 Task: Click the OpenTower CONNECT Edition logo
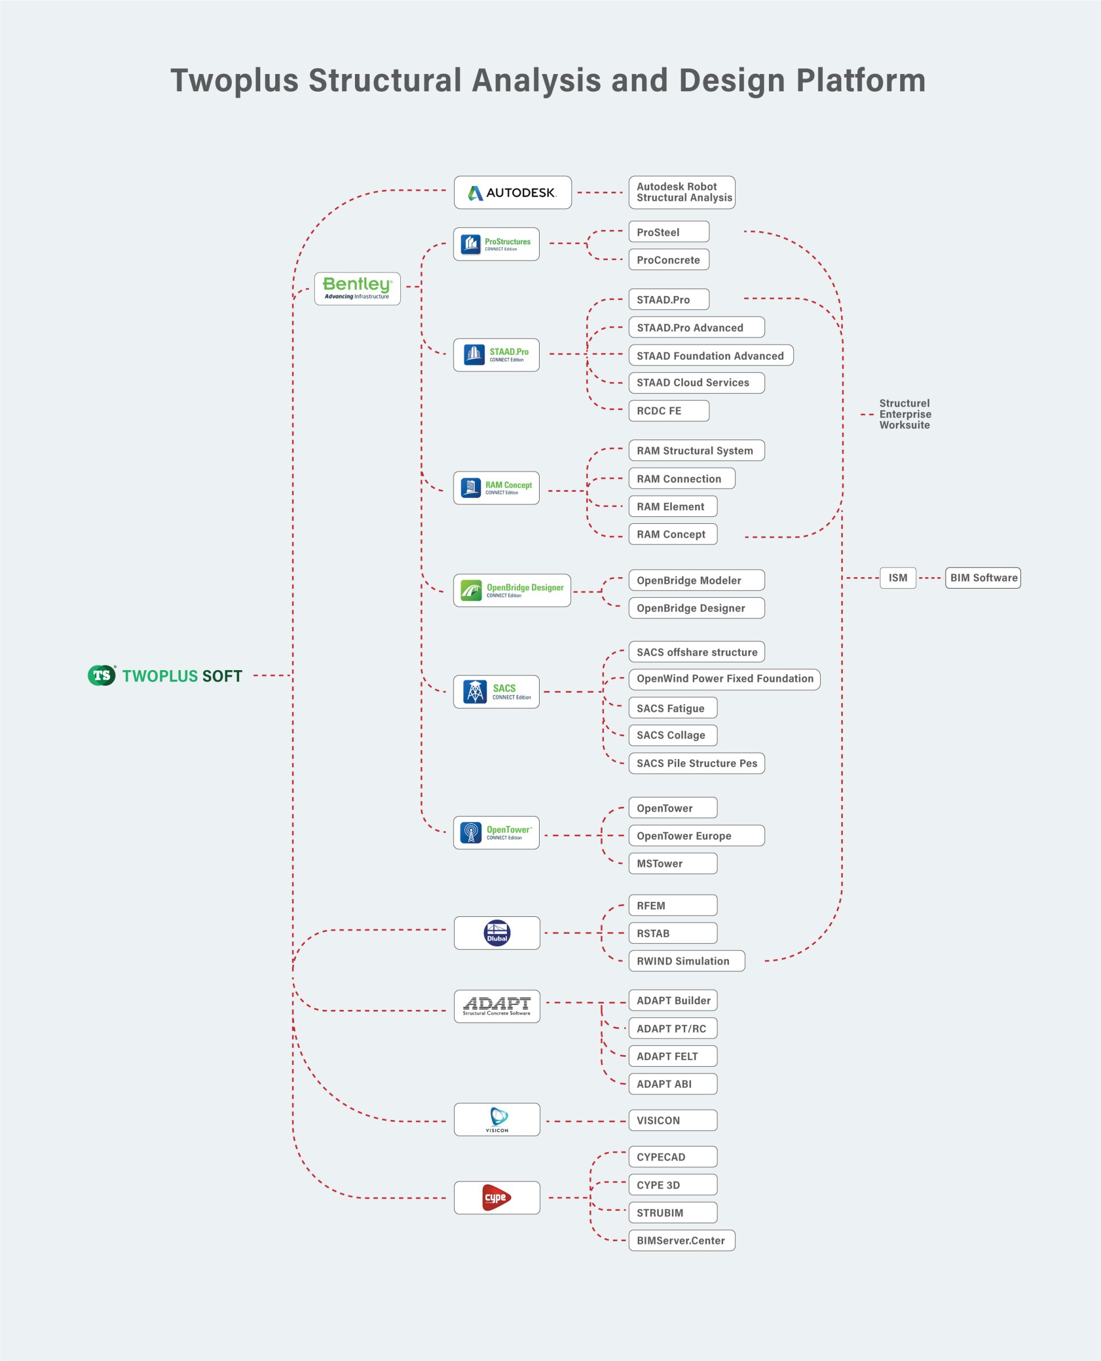click(x=496, y=833)
